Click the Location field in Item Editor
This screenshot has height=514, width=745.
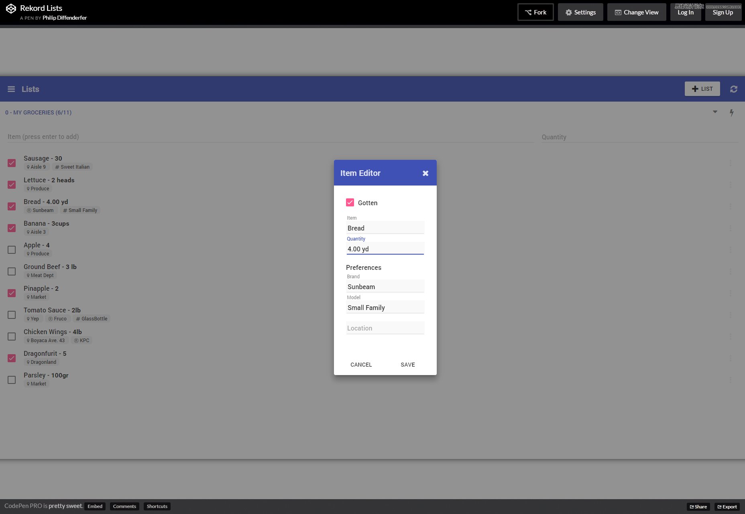pos(385,328)
